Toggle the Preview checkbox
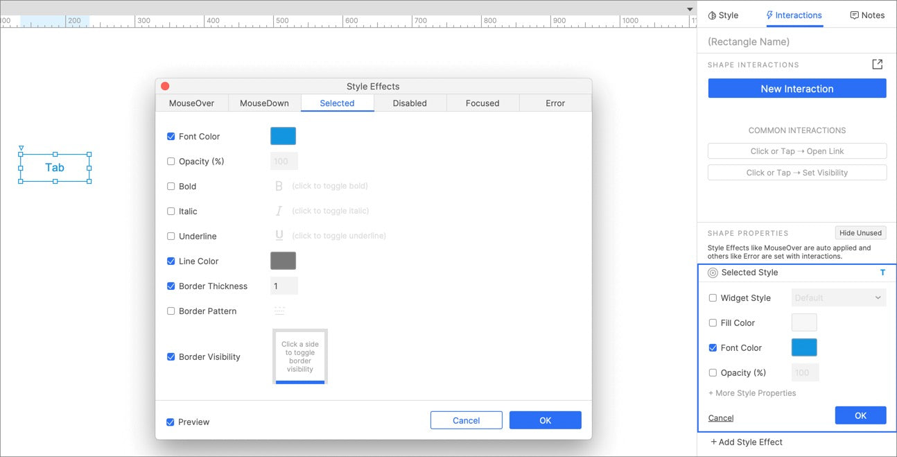Screen dimensions: 897x457 coord(171,422)
